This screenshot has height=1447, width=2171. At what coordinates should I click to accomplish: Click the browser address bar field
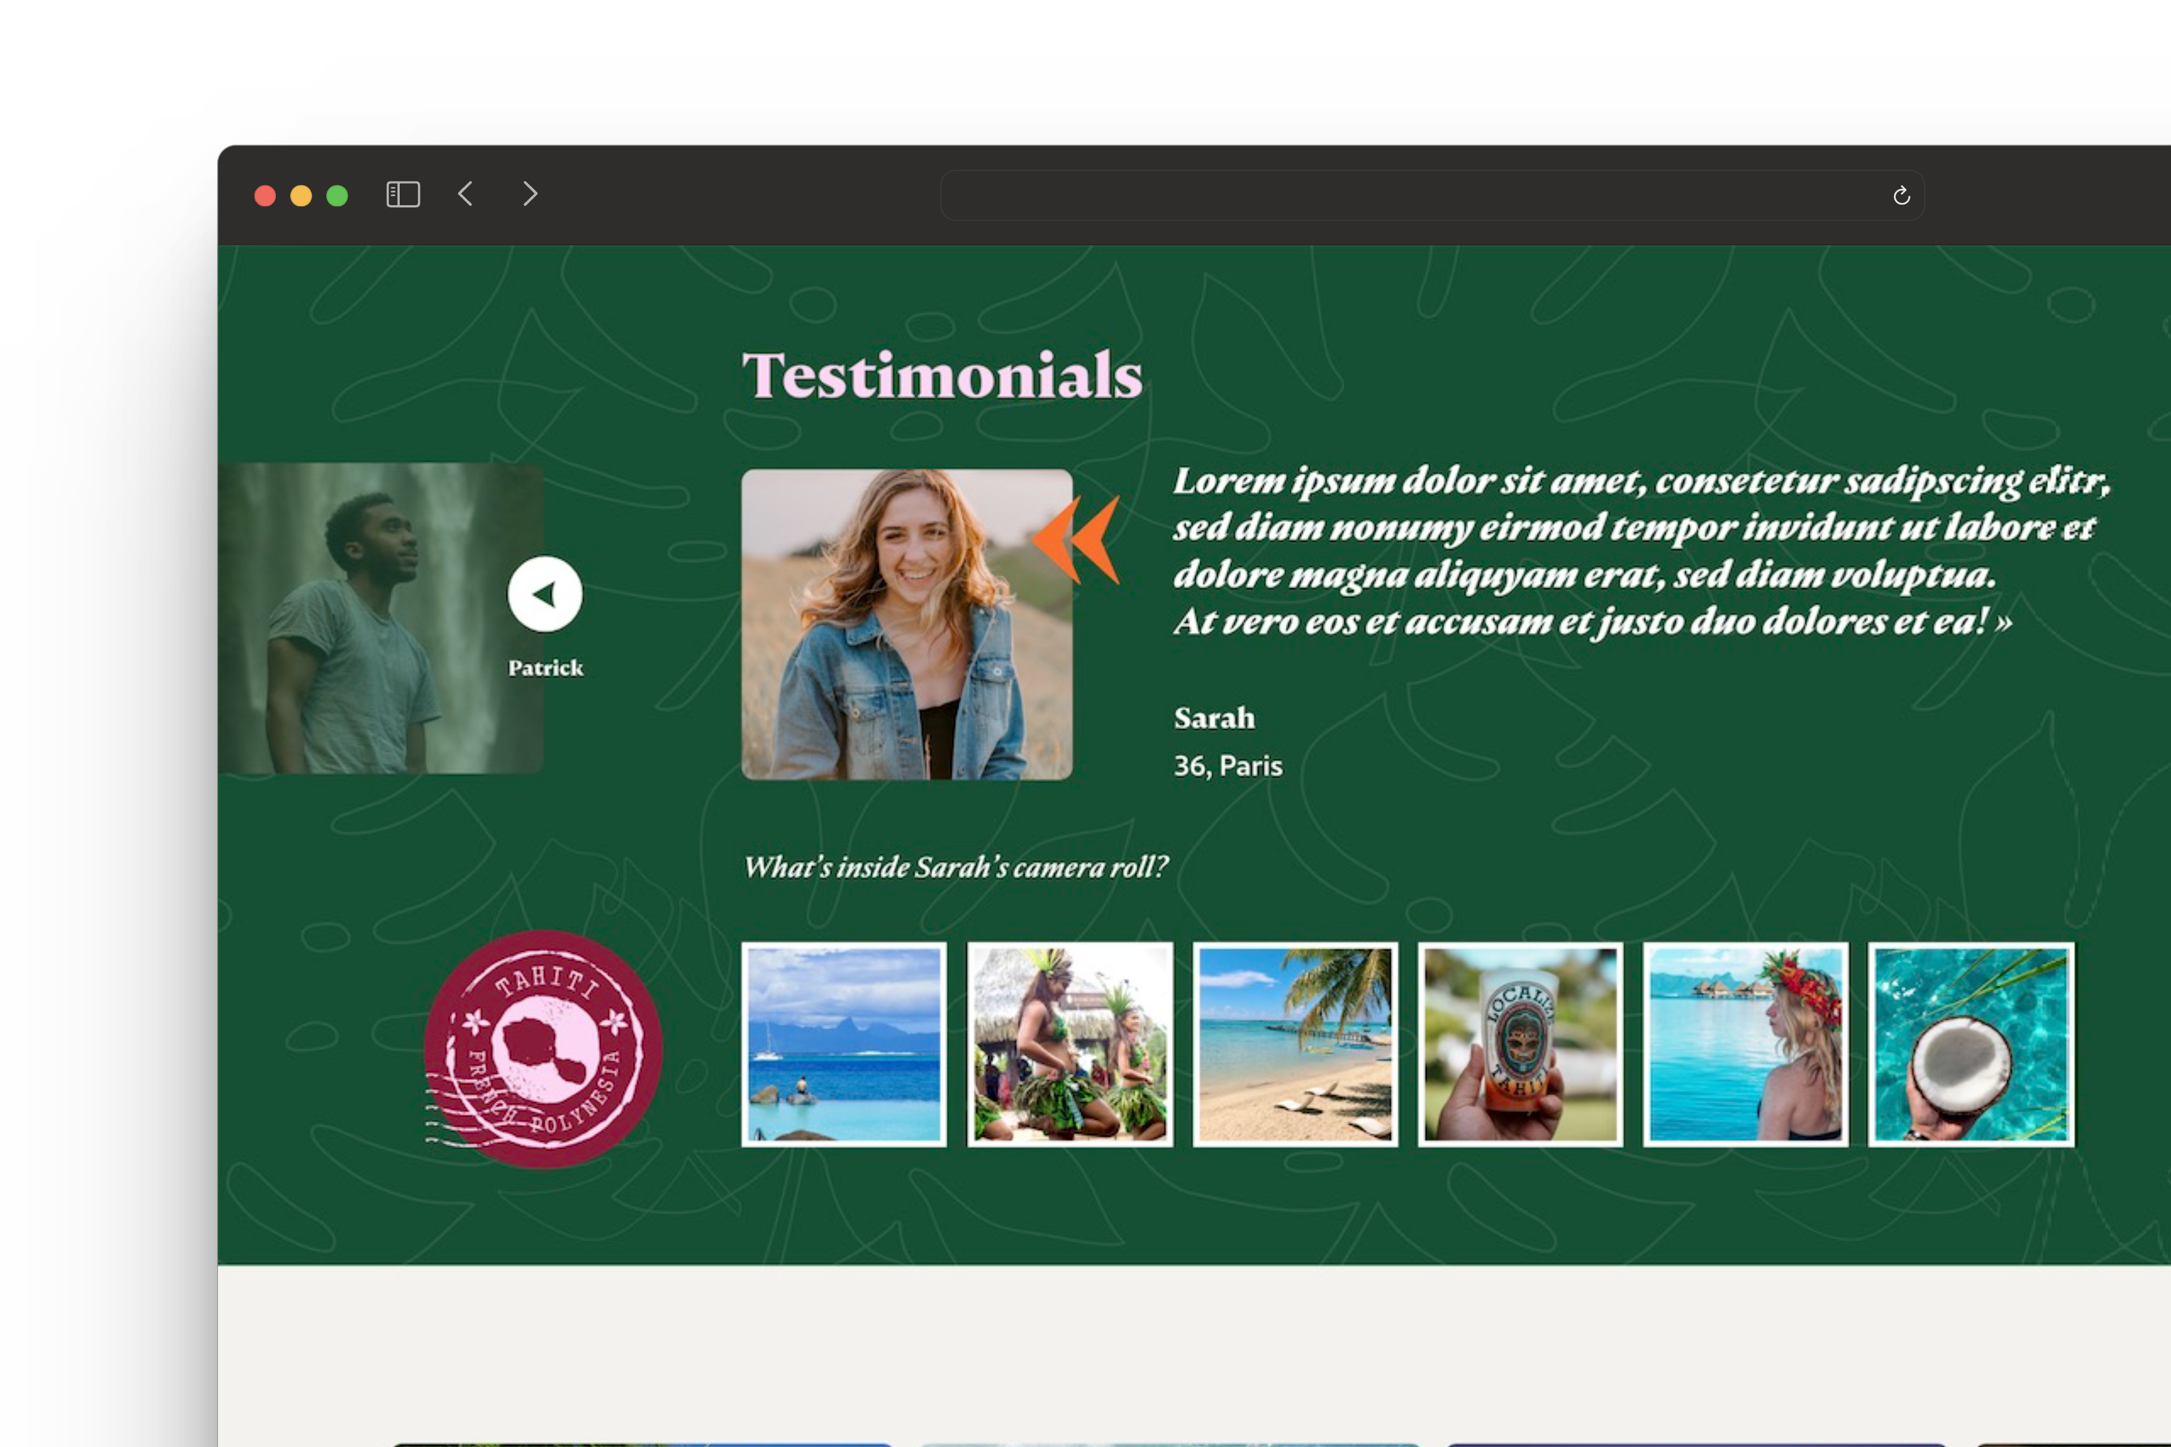(x=1412, y=196)
